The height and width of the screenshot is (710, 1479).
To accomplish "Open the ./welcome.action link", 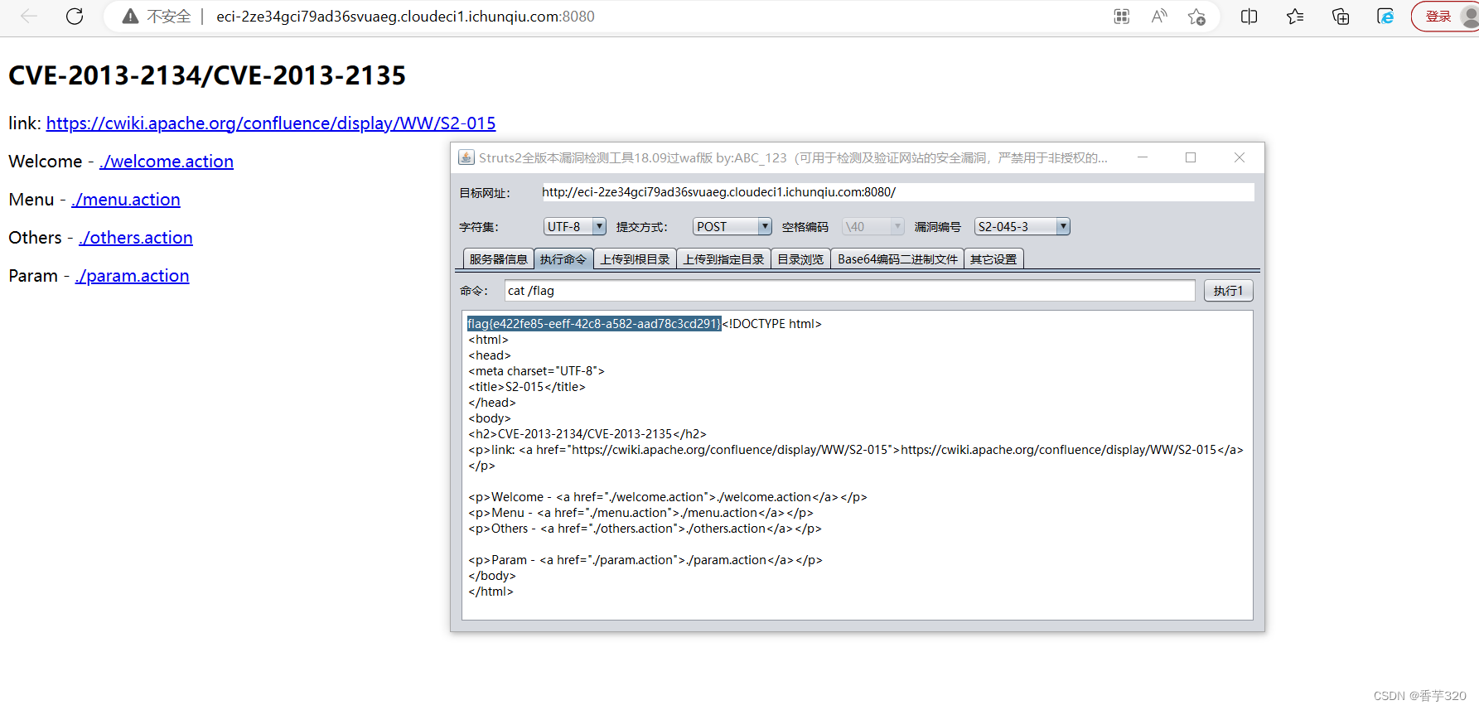I will point(167,162).
